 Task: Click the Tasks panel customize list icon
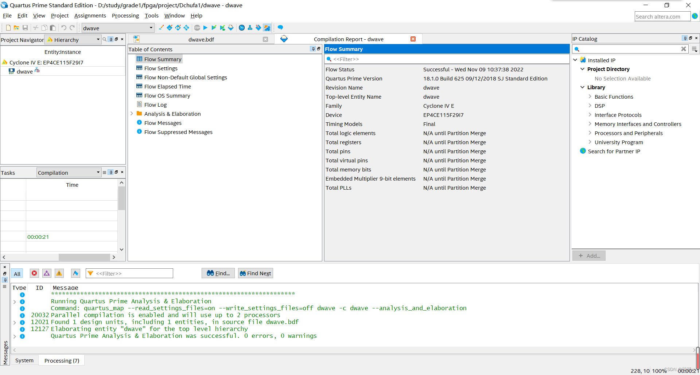tap(105, 172)
